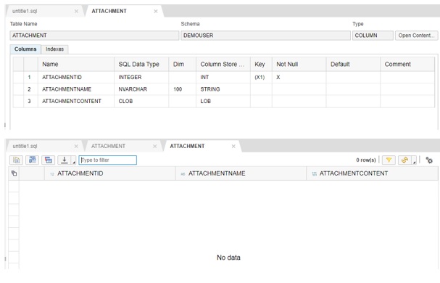Open the export dropdown arrow
This screenshot has width=440, height=283.
click(x=73, y=160)
